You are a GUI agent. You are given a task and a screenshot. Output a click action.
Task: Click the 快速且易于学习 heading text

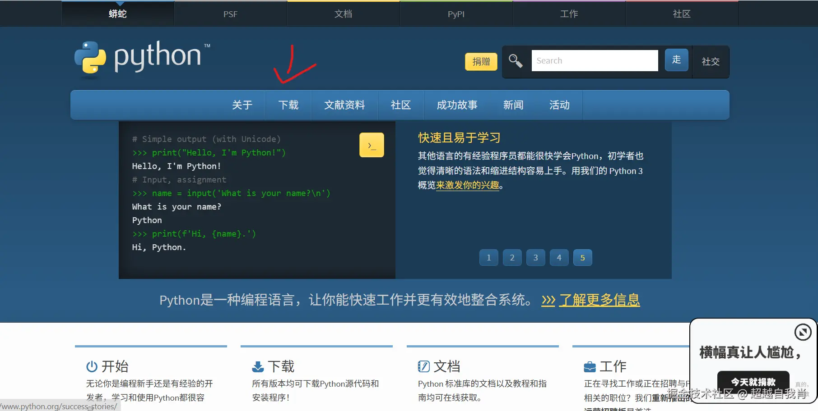pyautogui.click(x=459, y=137)
